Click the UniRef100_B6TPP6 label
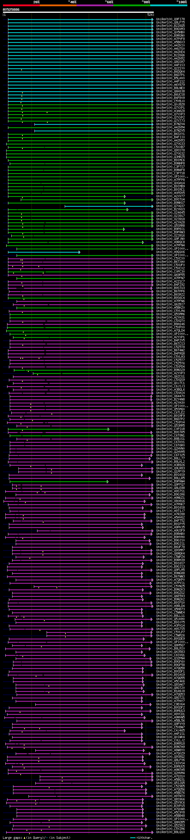The width and height of the screenshot is (190, 840). (x=170, y=291)
